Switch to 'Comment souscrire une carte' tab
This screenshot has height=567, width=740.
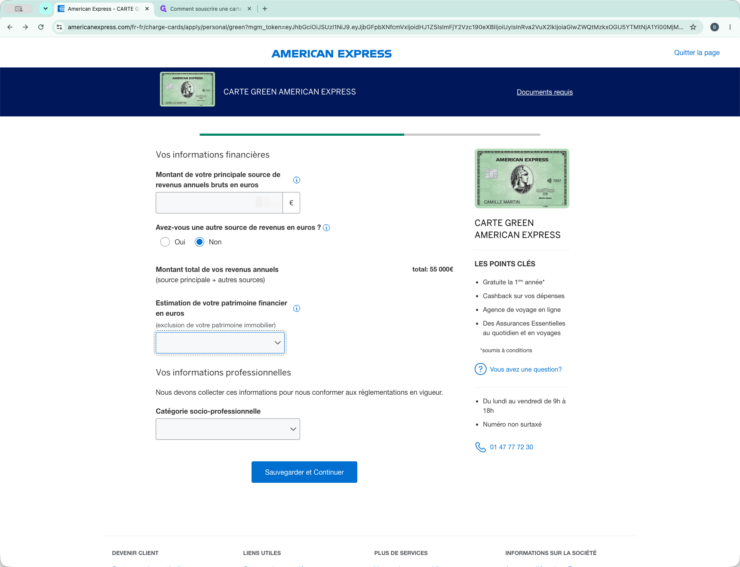[x=206, y=9]
